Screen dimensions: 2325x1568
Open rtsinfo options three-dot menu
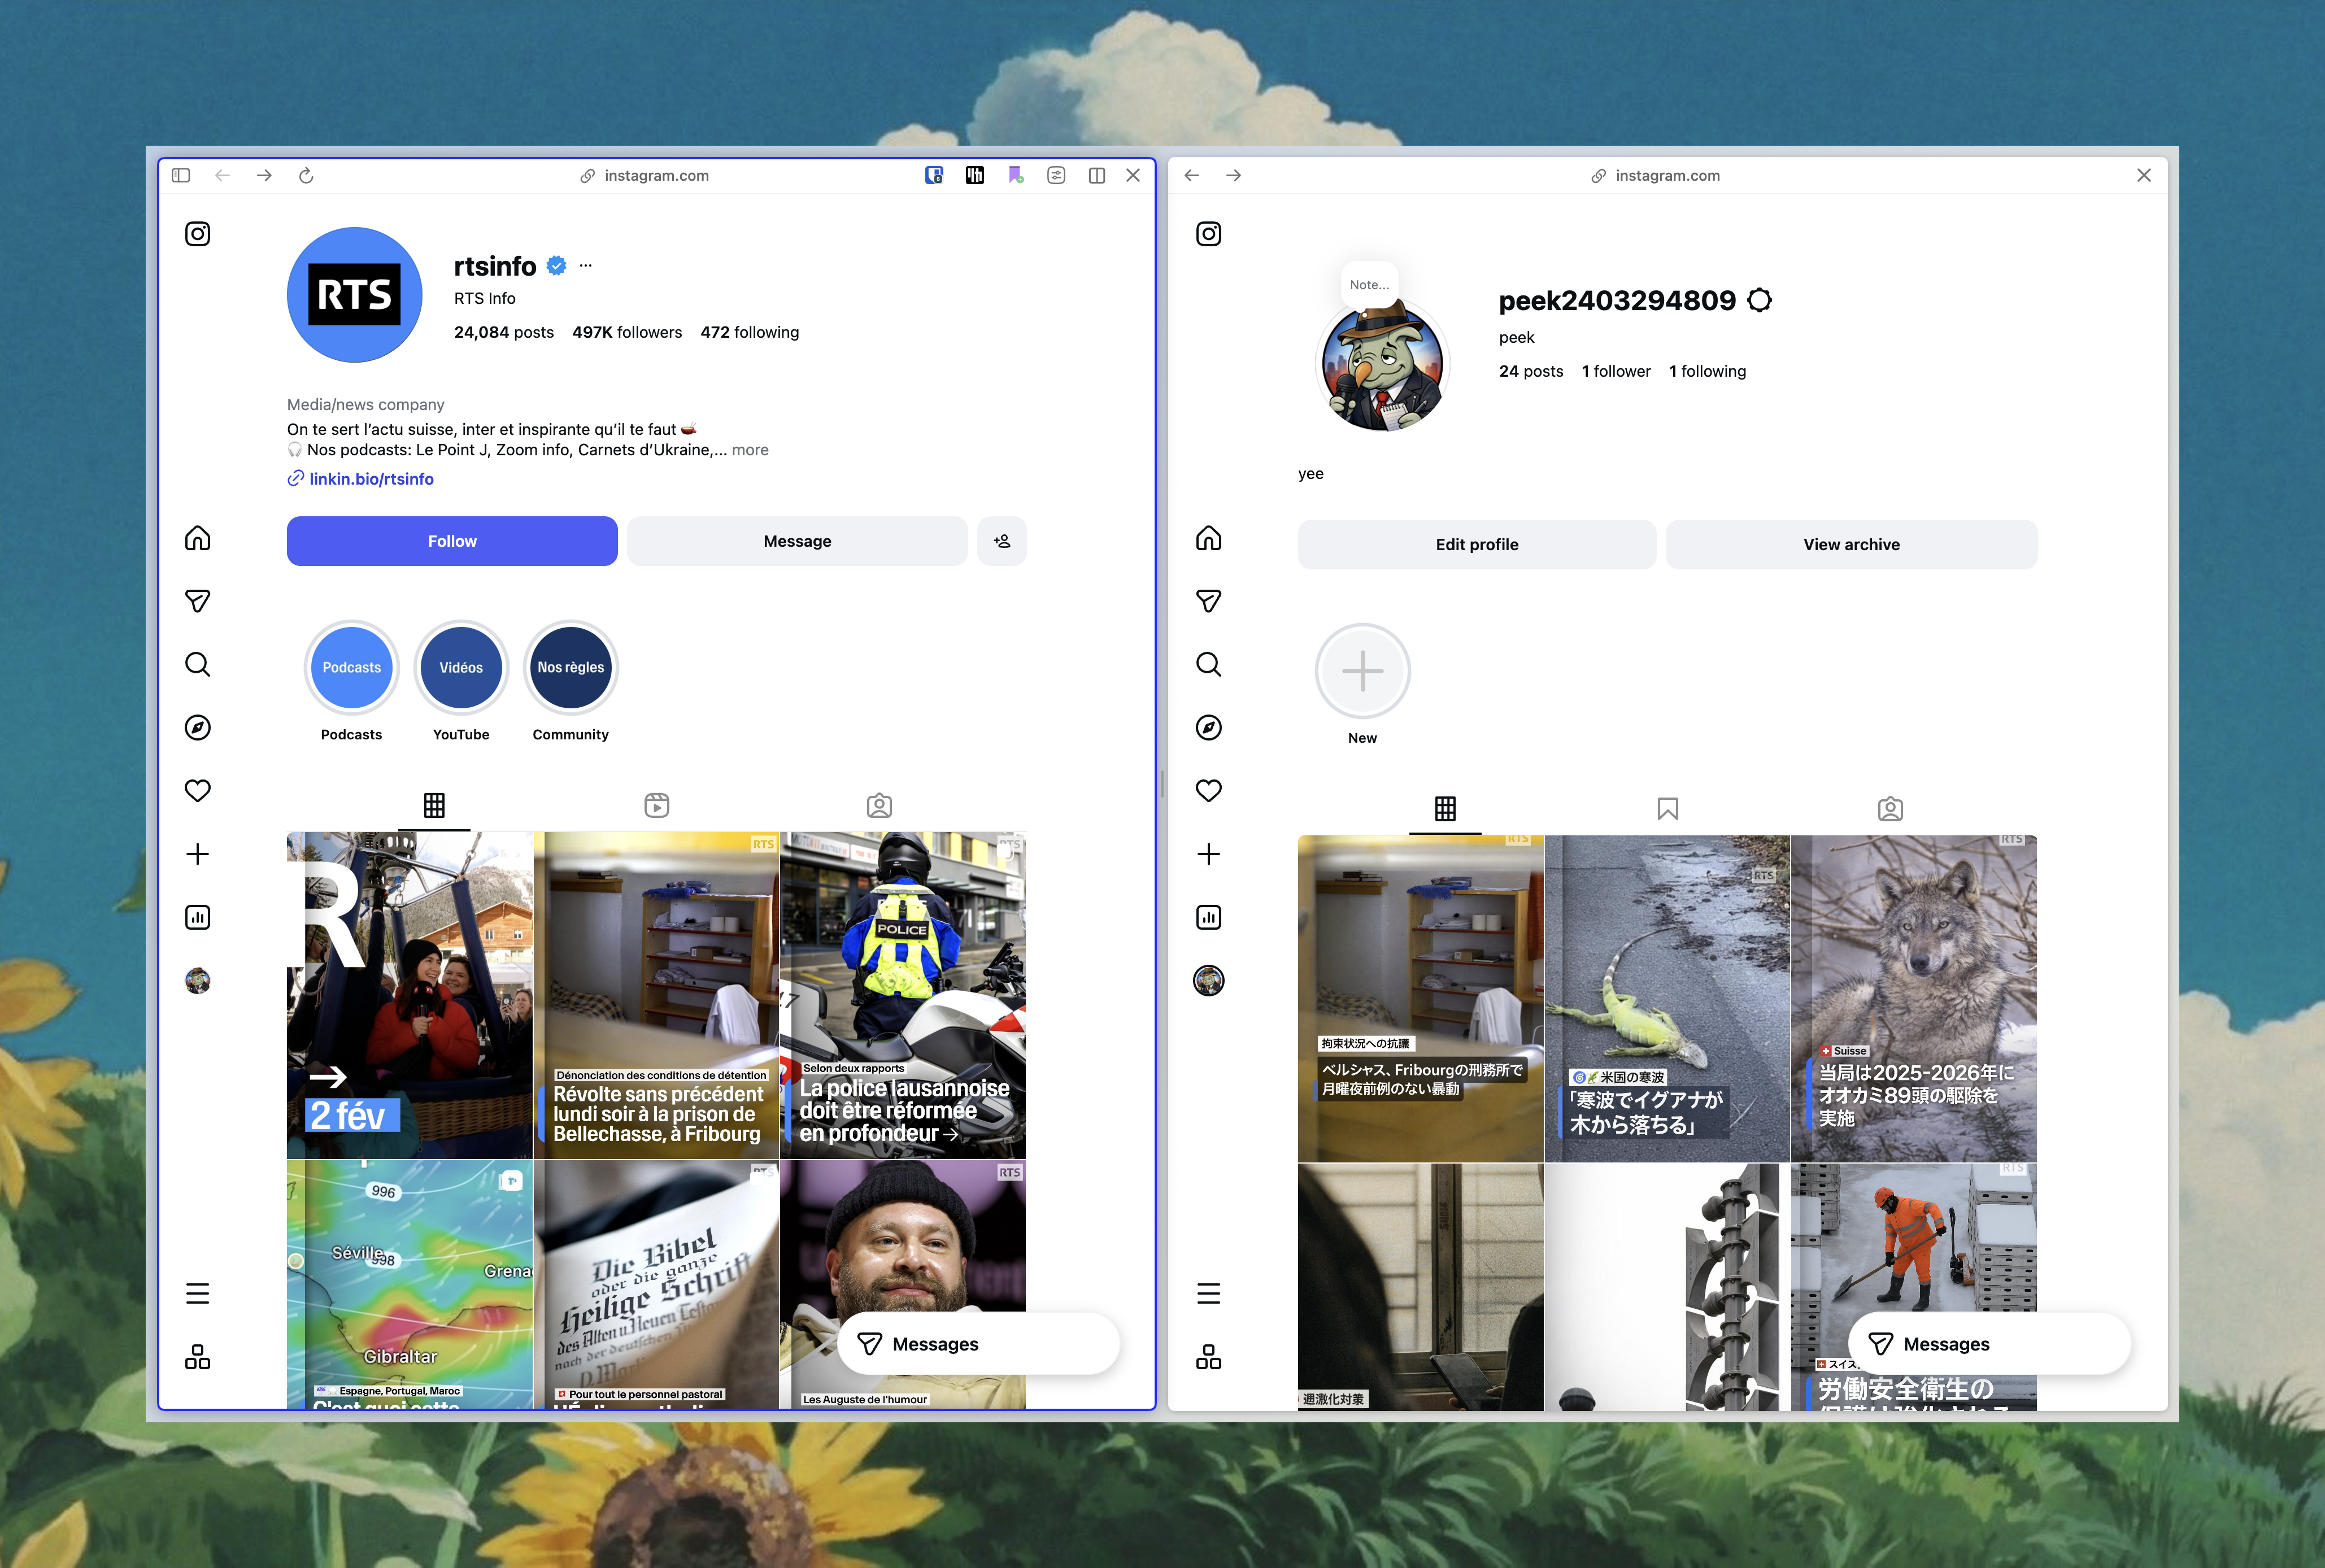[585, 266]
